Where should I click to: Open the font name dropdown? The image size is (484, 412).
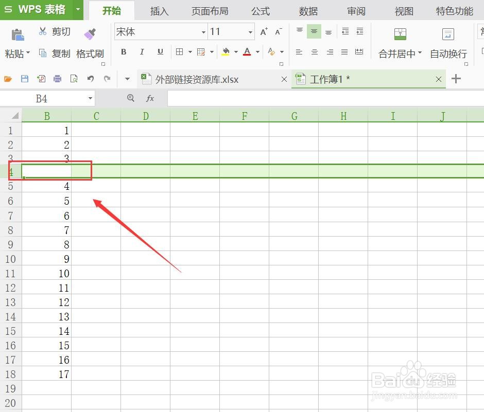[203, 31]
